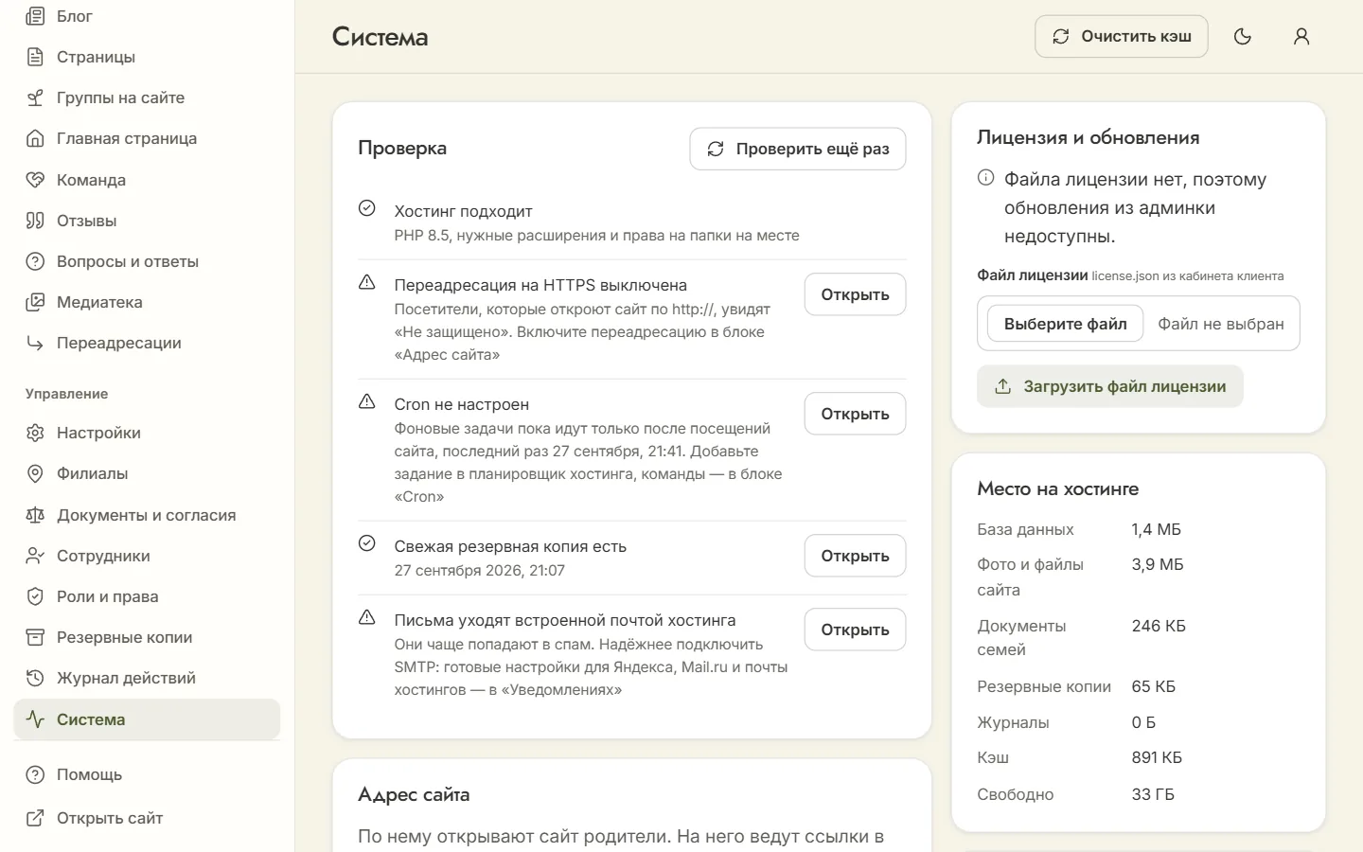Image resolution: width=1363 pixels, height=852 pixels.
Task: Click the Страницы document icon
Action: (35, 57)
